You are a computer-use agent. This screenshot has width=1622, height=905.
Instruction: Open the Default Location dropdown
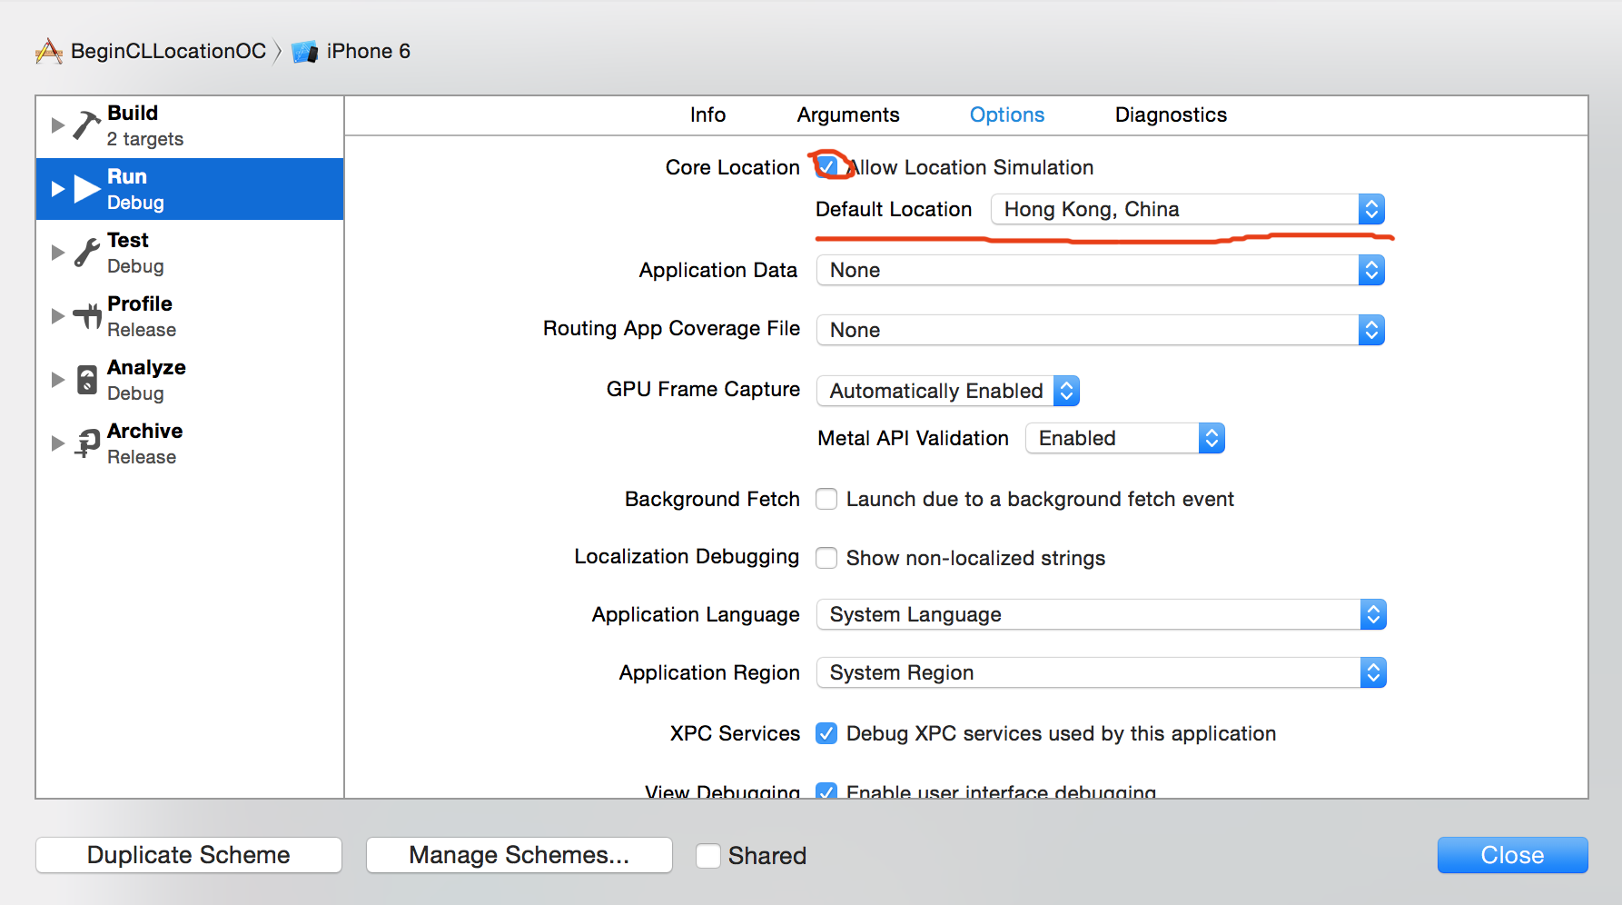(1187, 210)
